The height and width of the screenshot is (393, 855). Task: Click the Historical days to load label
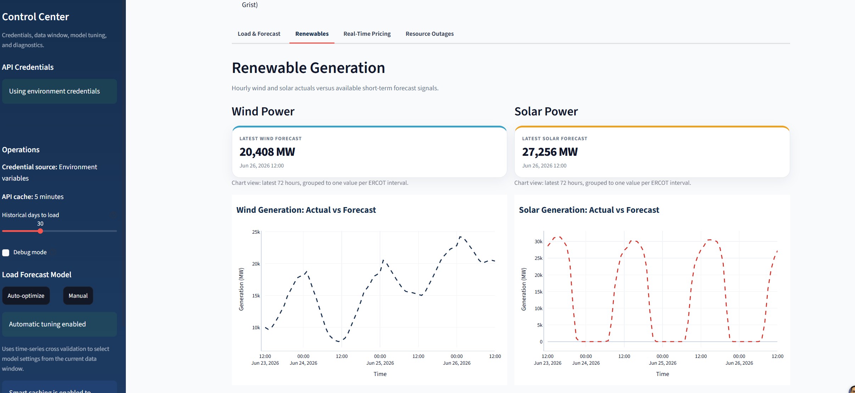coord(30,215)
